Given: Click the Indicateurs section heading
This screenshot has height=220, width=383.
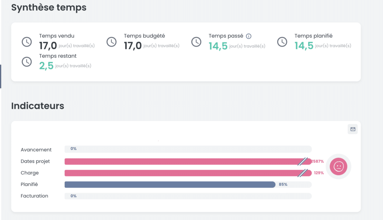Looking at the screenshot, I should (x=38, y=106).
